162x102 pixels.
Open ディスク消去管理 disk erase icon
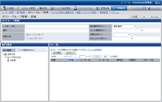pos(52,8)
